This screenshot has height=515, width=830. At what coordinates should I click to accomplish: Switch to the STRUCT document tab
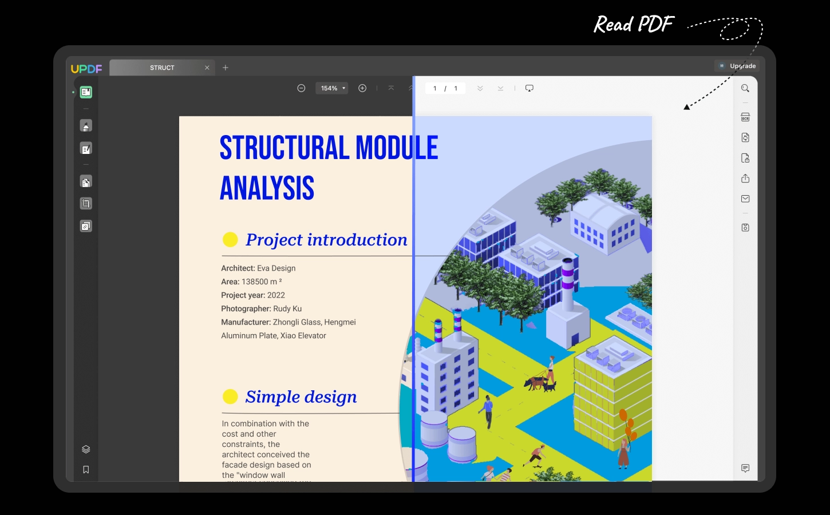[x=162, y=68]
